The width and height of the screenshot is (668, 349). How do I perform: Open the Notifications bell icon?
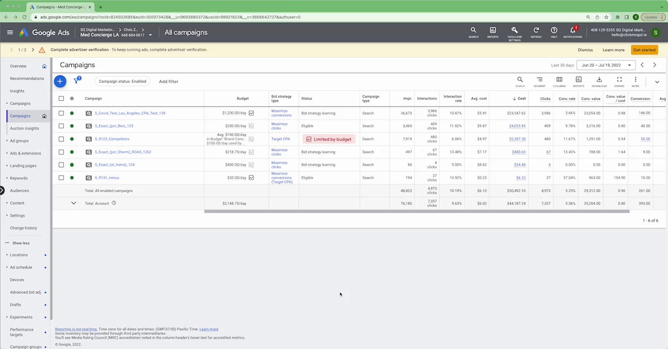(x=573, y=32)
